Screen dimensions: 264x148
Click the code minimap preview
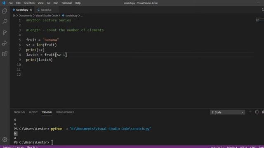click(x=259, y=19)
